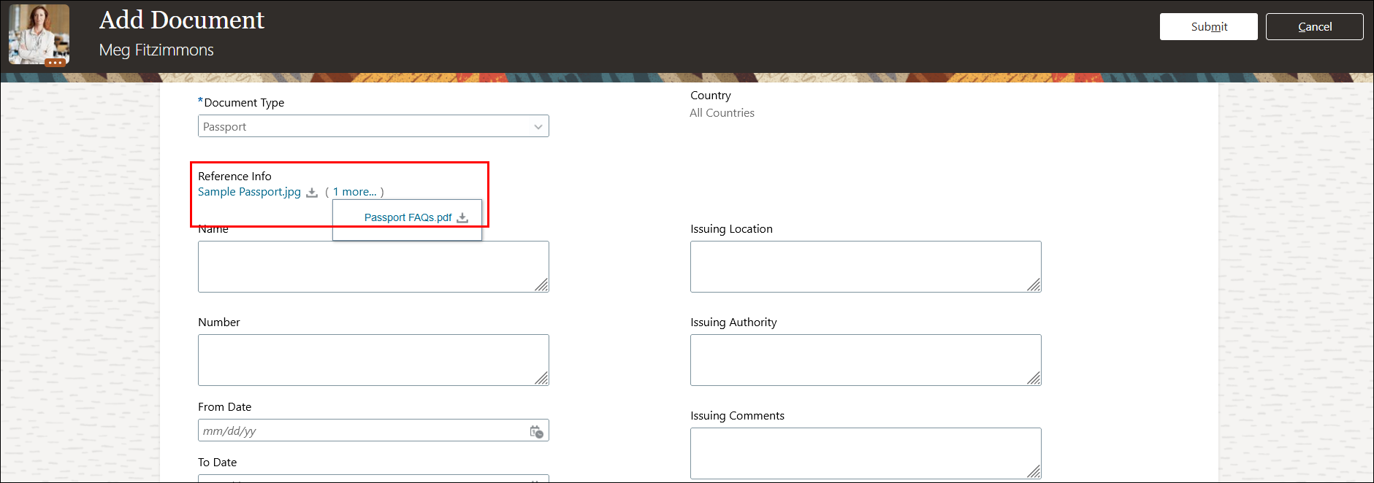Click the Issuing Location resize handle
Viewport: 1374px width, 483px height.
click(1034, 285)
